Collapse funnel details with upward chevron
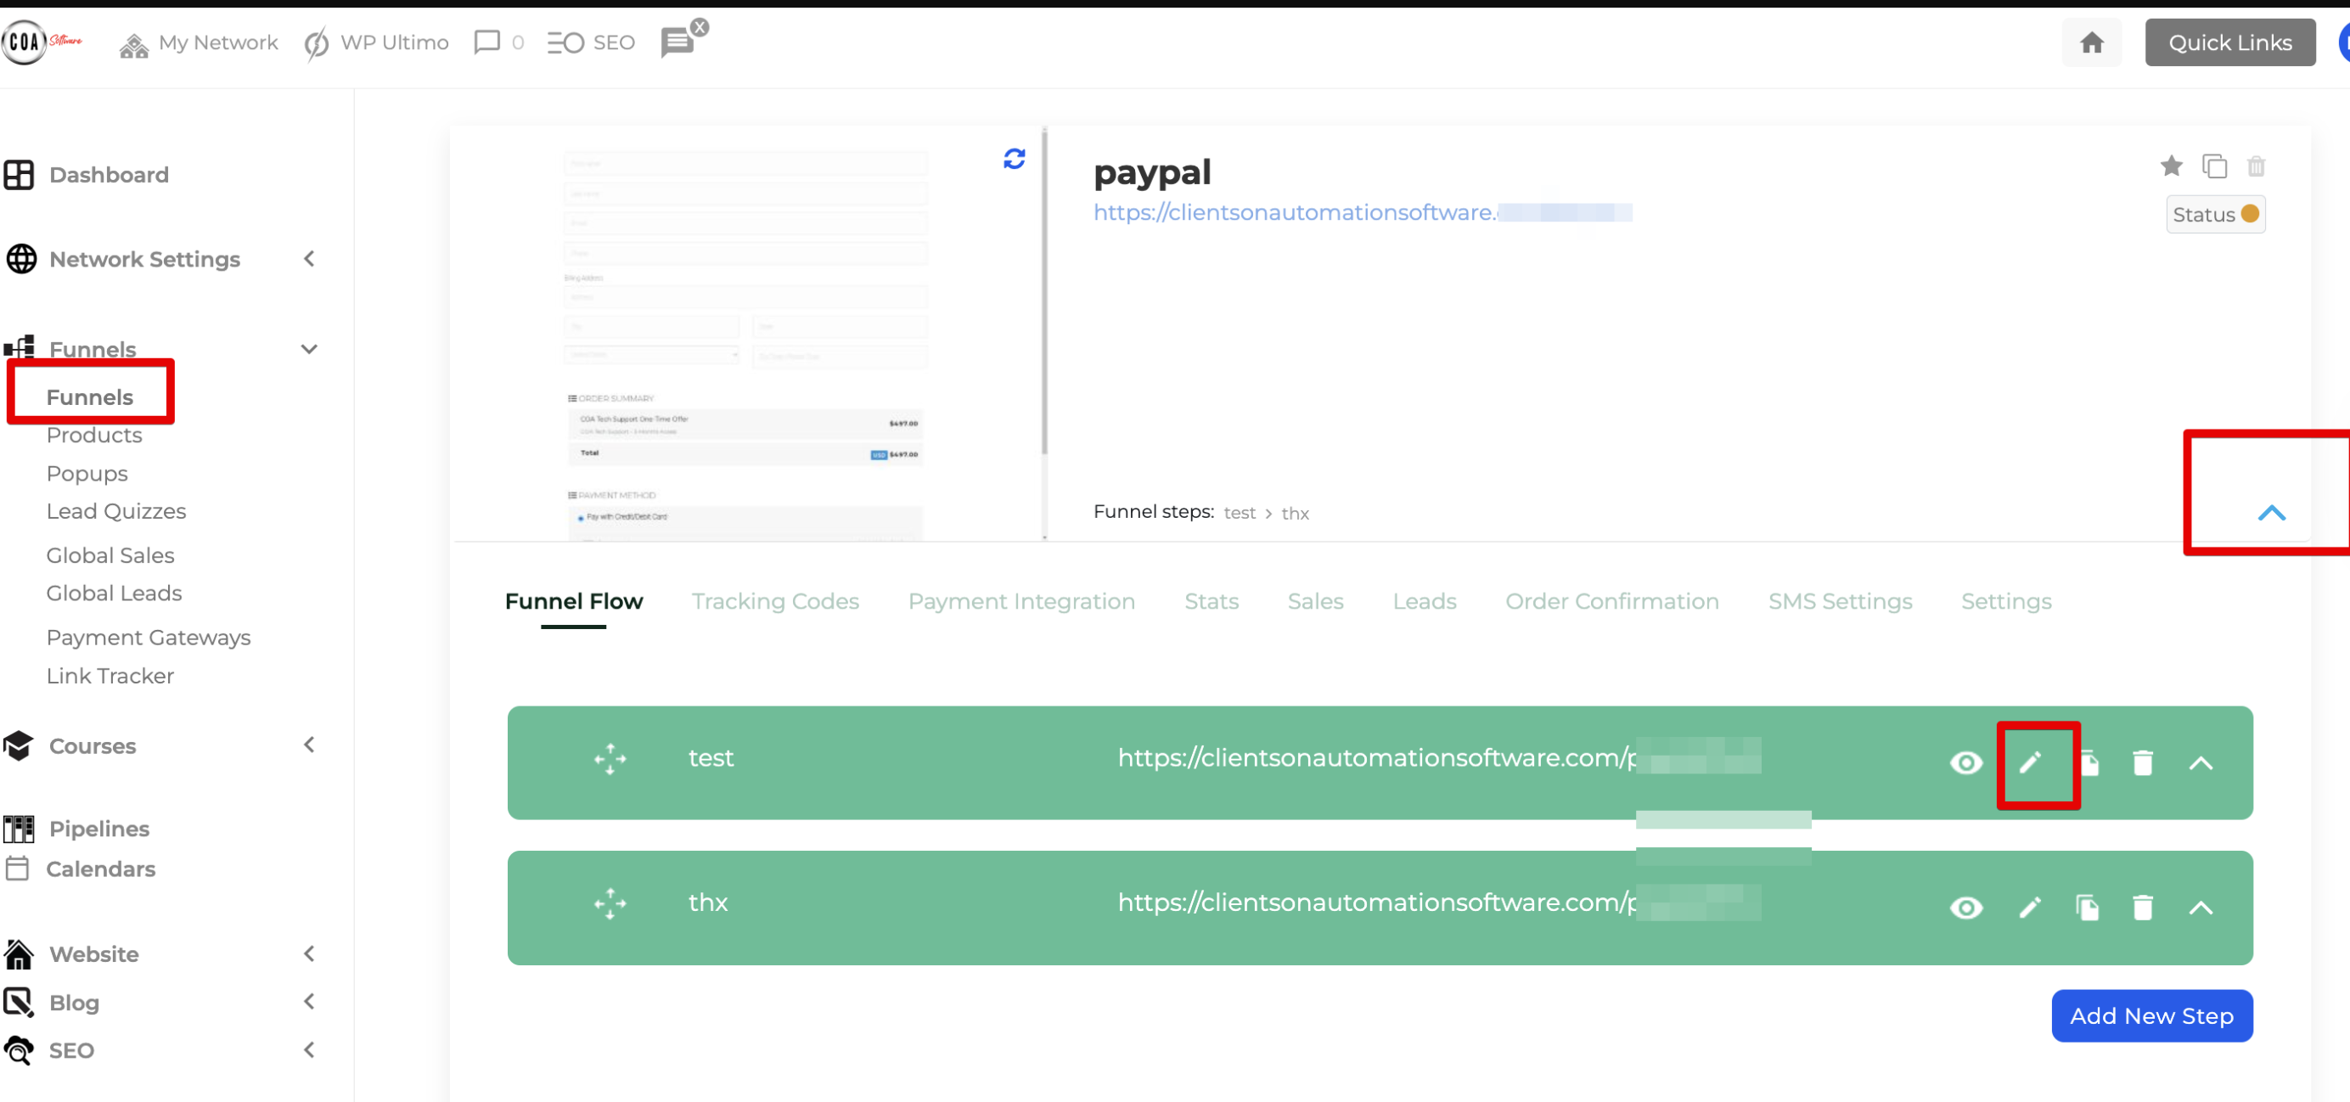 pos(2271,513)
